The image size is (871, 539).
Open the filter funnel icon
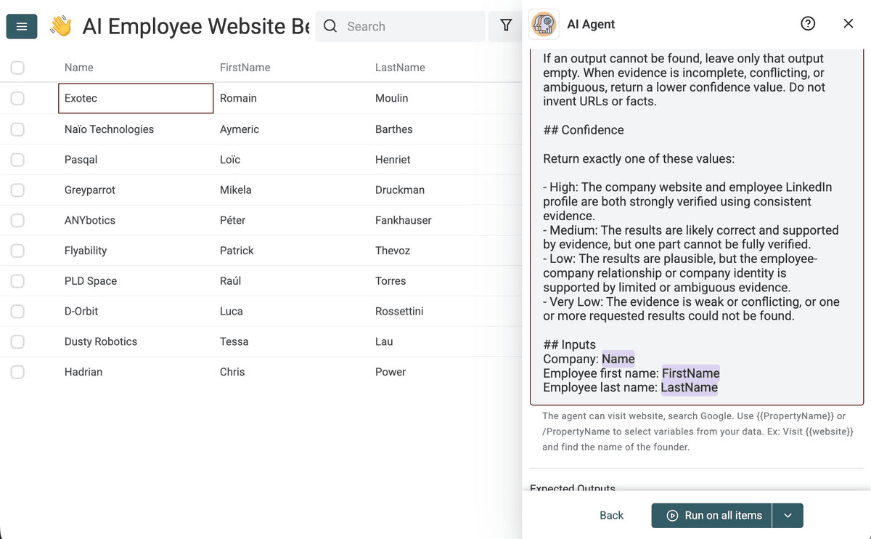[x=506, y=26]
